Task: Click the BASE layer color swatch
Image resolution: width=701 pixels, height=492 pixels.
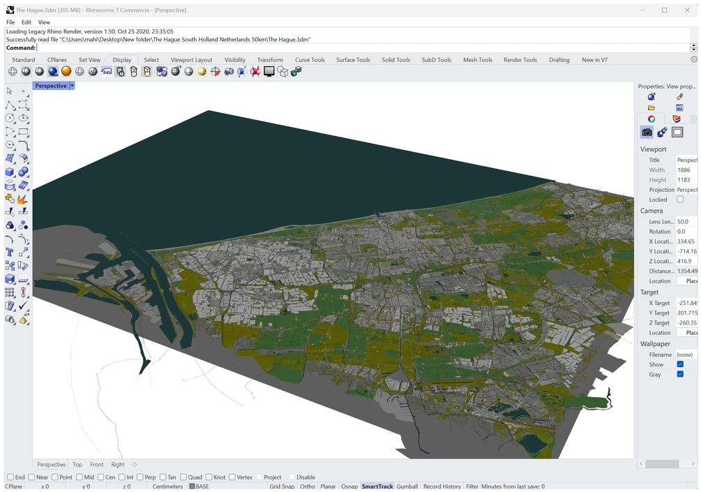Action: tap(193, 486)
